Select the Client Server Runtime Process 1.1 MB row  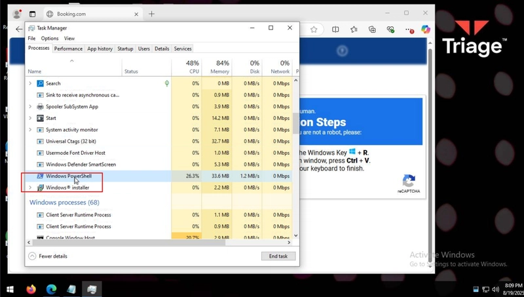159,215
